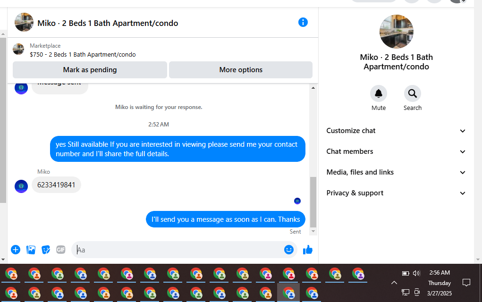Click the More options button

click(x=241, y=70)
